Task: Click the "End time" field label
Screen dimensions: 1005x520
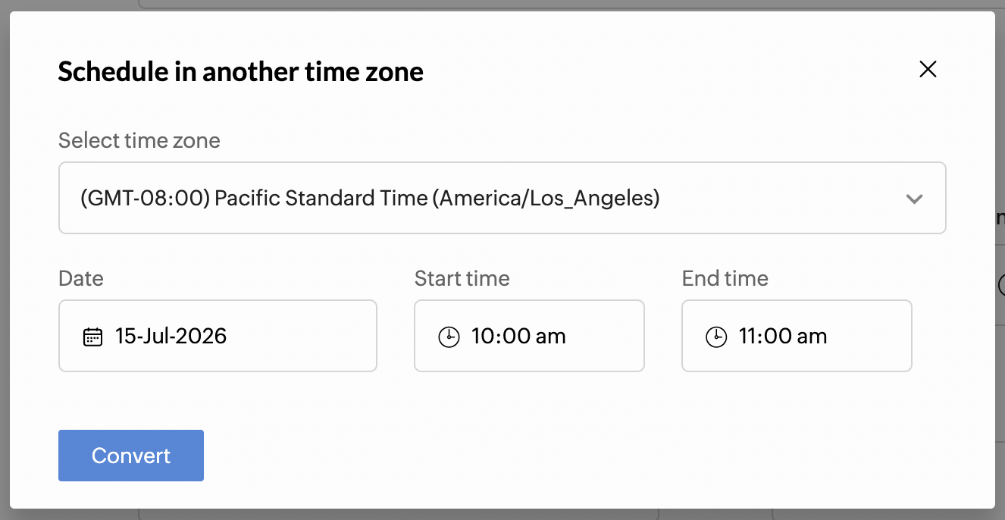Action: click(725, 278)
